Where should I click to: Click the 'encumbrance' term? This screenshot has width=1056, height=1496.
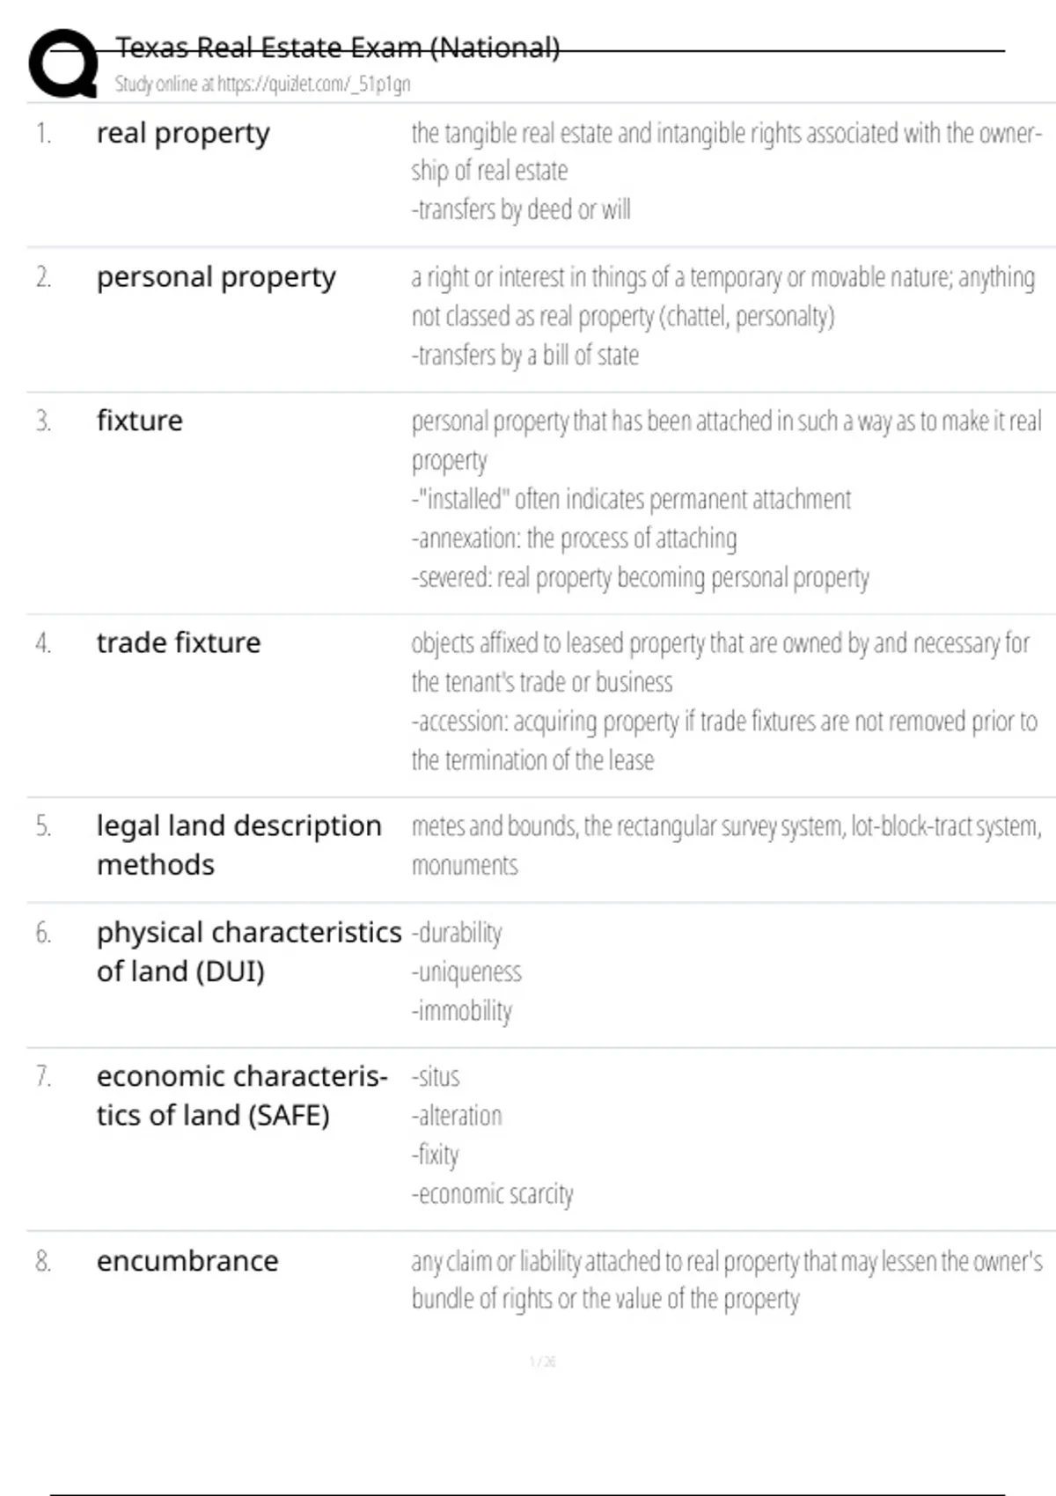pyautogui.click(x=187, y=1261)
